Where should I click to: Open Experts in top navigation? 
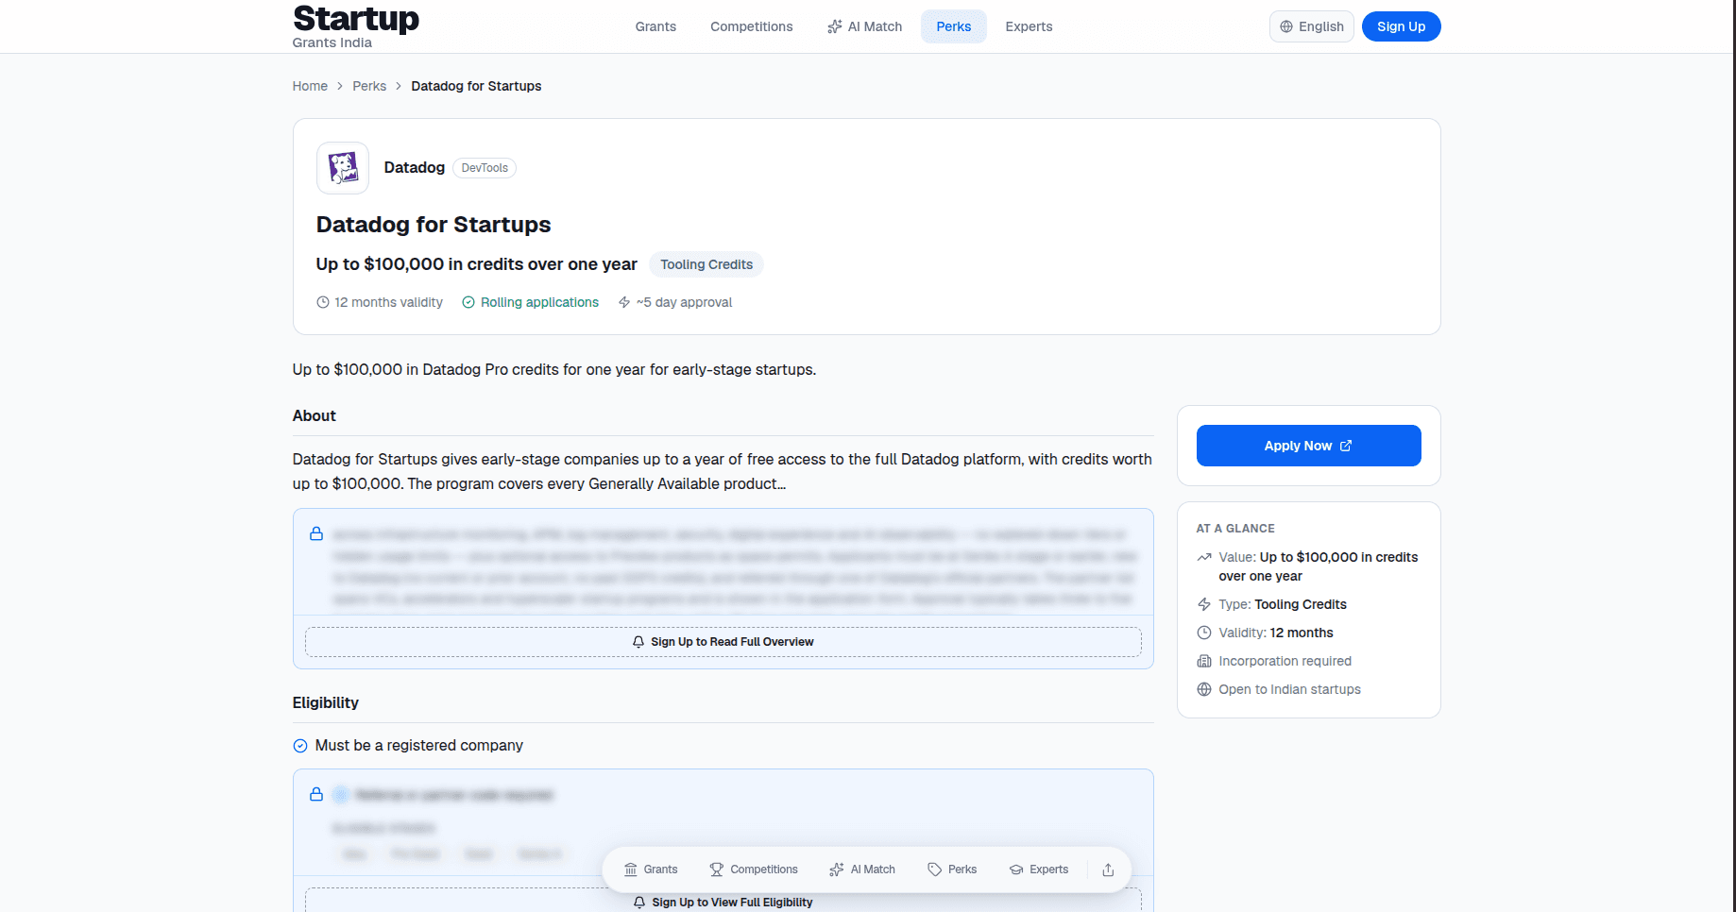point(1029,26)
